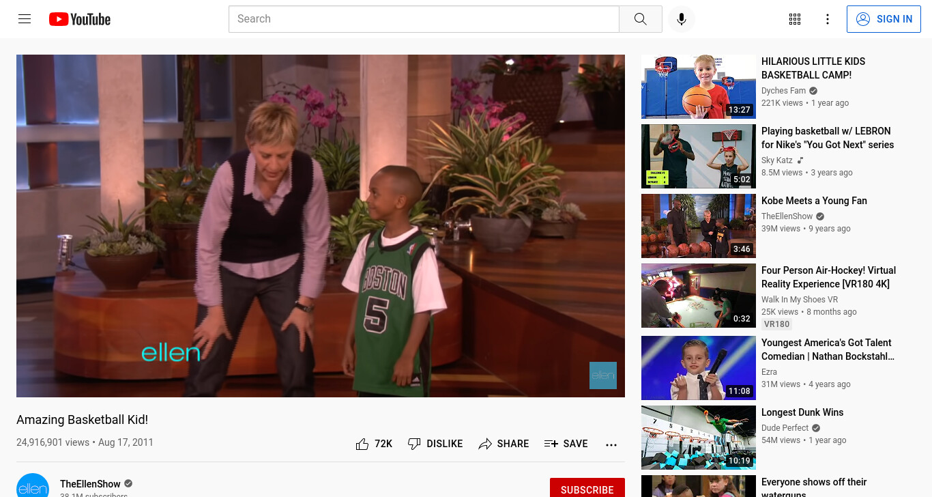Image resolution: width=932 pixels, height=497 pixels.
Task: Open the YouTube apps grid
Action: (795, 19)
